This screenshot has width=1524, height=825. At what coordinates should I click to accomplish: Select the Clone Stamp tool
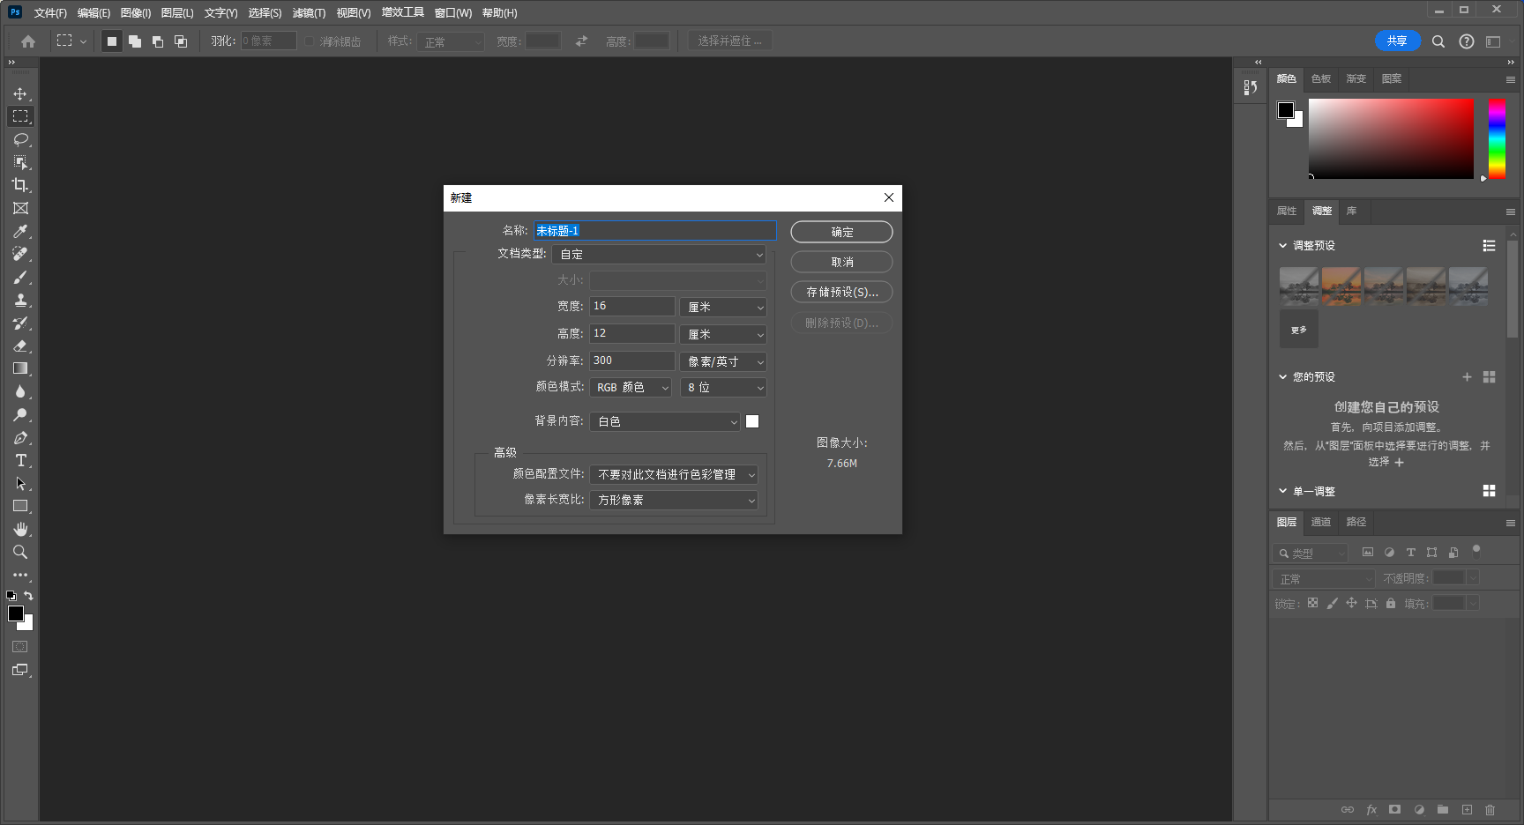tap(20, 300)
